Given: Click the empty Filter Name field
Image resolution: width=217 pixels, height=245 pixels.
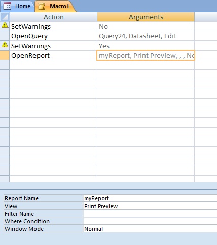Looking at the screenshot, I should tap(150, 214).
